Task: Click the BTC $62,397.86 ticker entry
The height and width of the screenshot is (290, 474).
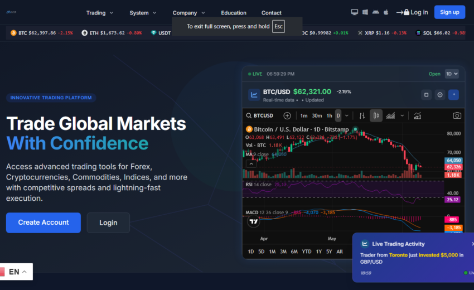Action: (x=42, y=33)
